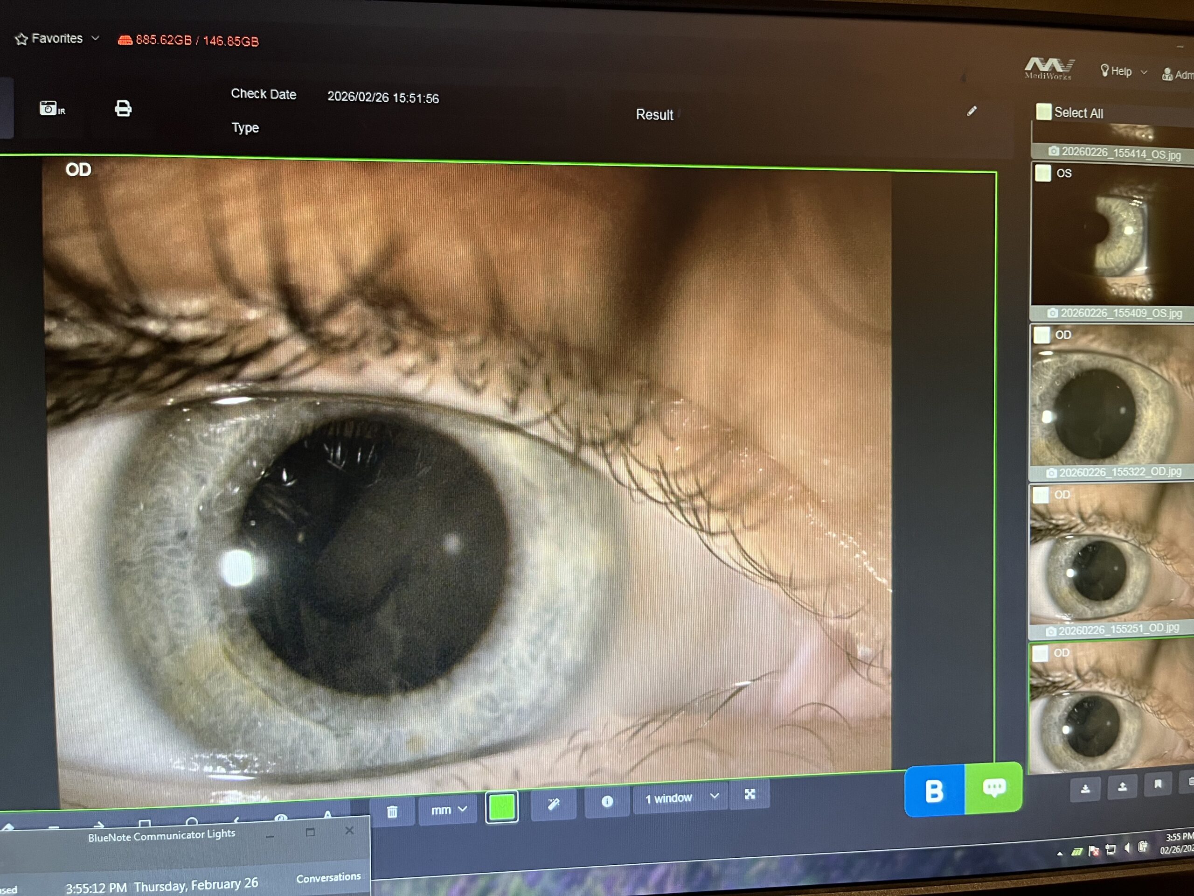1194x896 pixels.
Task: Click the magic wand enhance tool
Action: (553, 804)
